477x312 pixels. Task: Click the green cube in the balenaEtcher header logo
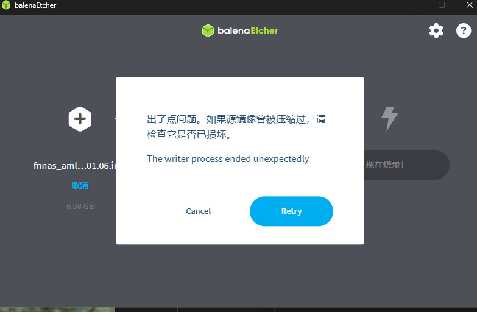coord(208,30)
